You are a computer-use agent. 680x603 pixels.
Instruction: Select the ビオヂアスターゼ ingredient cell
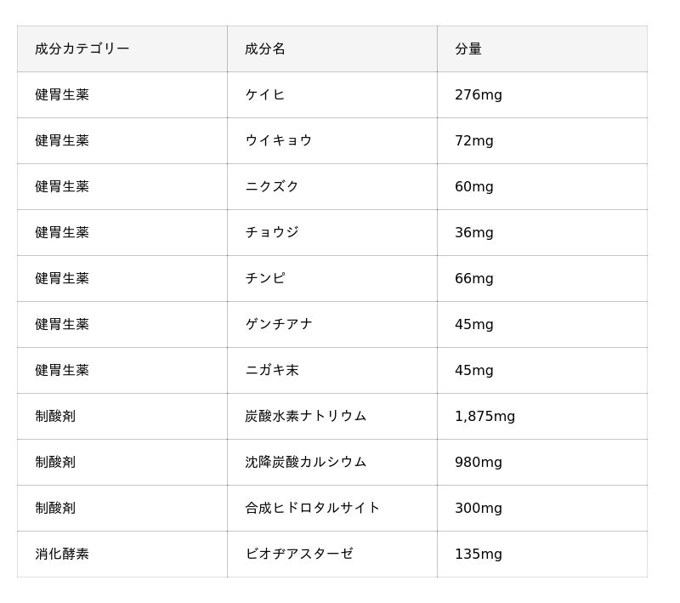tap(299, 555)
